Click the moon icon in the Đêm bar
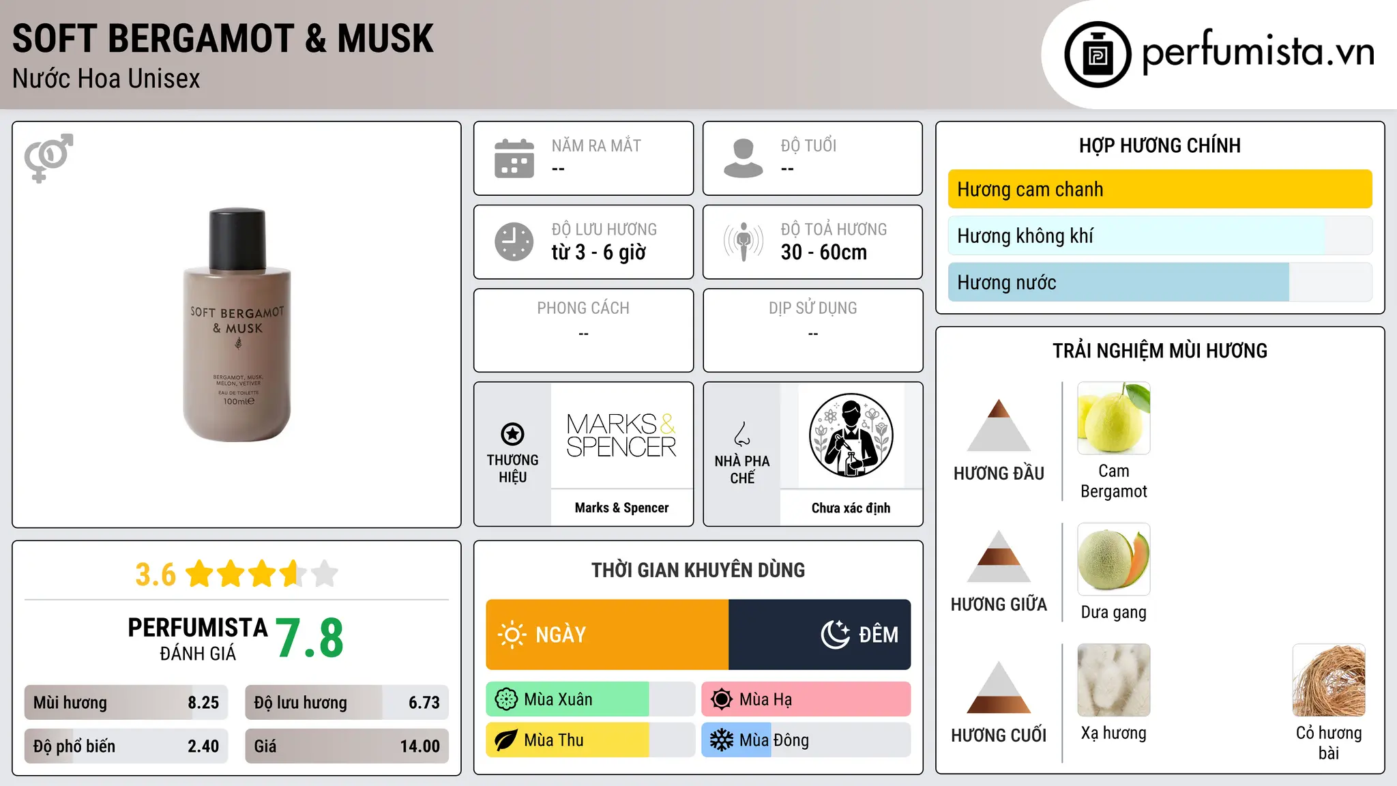 coord(835,635)
